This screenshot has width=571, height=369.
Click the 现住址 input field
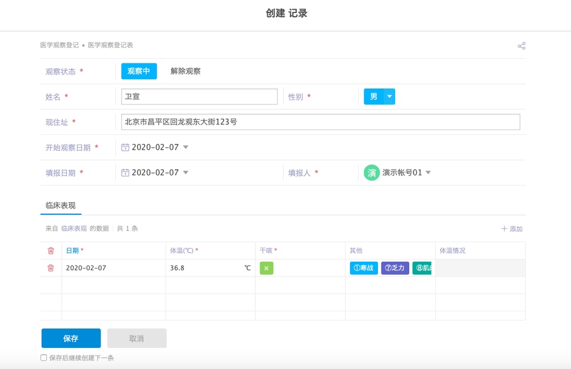(x=320, y=122)
